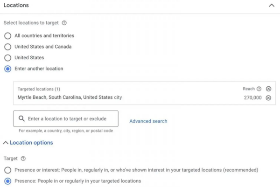
Task: Click the Locations section heading
Action: (x=16, y=6)
